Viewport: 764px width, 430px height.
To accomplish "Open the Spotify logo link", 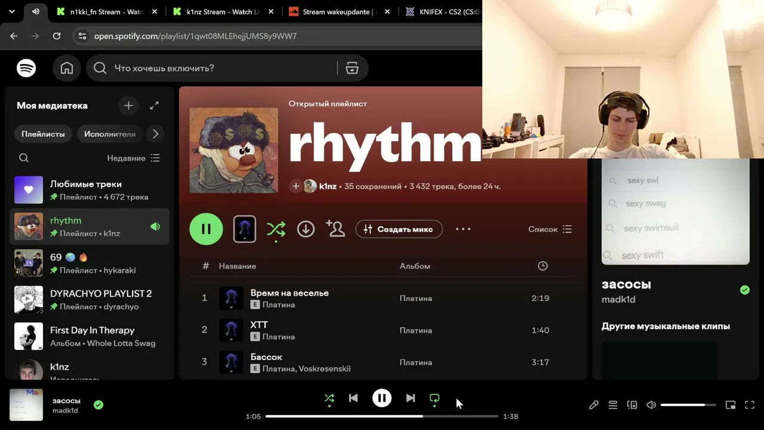I will (26, 68).
